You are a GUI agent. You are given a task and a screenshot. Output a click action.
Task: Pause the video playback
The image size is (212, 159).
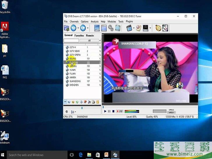109,111
